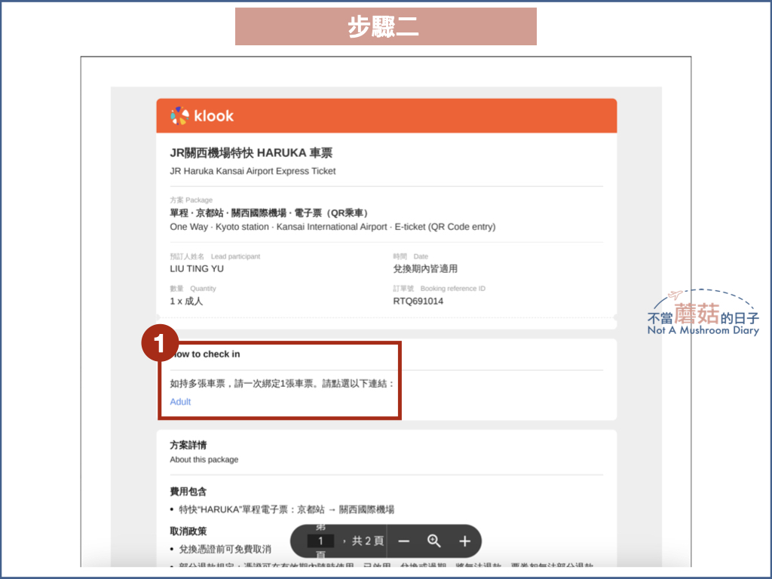Open the Adult check-in link
Viewport: 772px width, 579px height.
[179, 402]
